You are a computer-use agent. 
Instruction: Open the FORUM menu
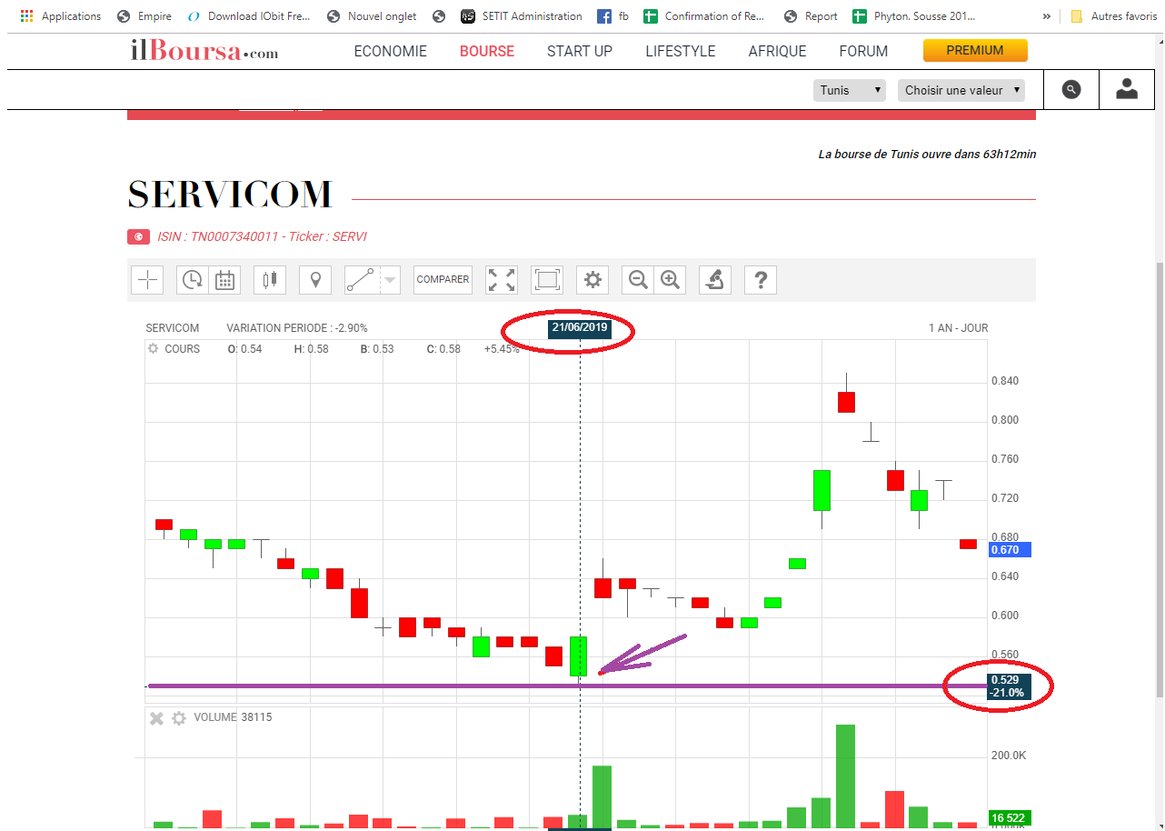click(863, 51)
